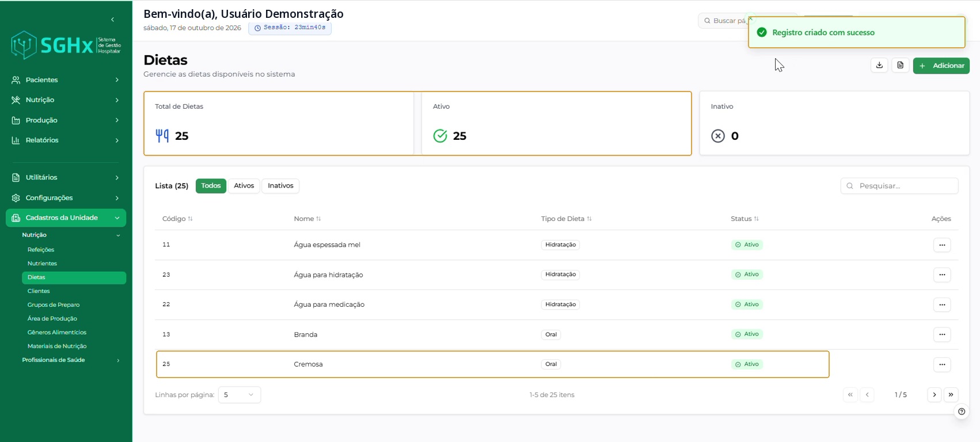Open actions menu for the Branda row
980x442 pixels.
tap(942, 334)
